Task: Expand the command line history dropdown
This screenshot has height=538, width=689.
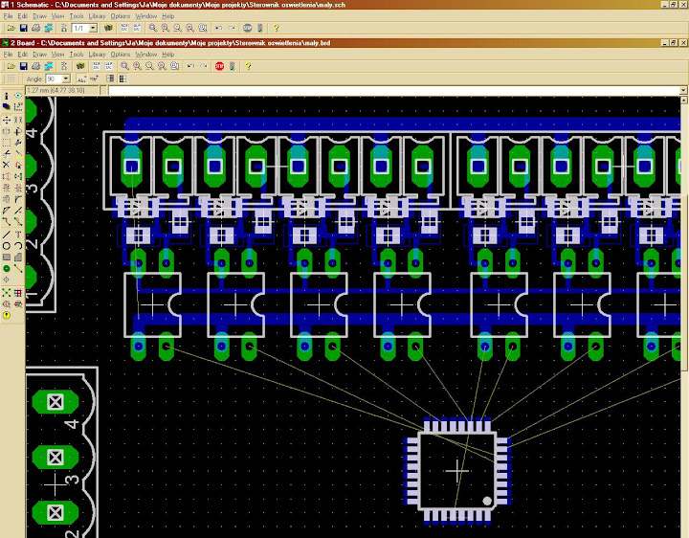Action: tap(683, 91)
